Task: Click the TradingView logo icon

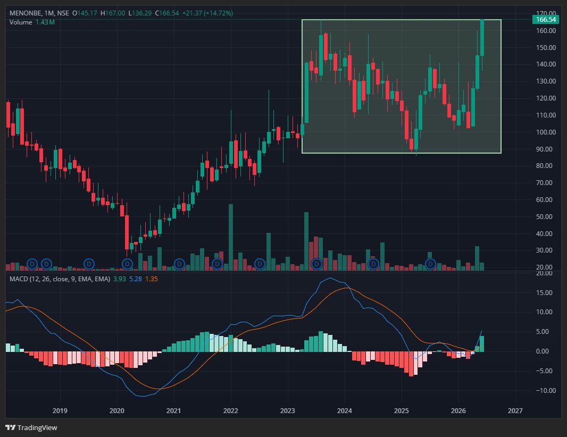Action: (x=11, y=427)
